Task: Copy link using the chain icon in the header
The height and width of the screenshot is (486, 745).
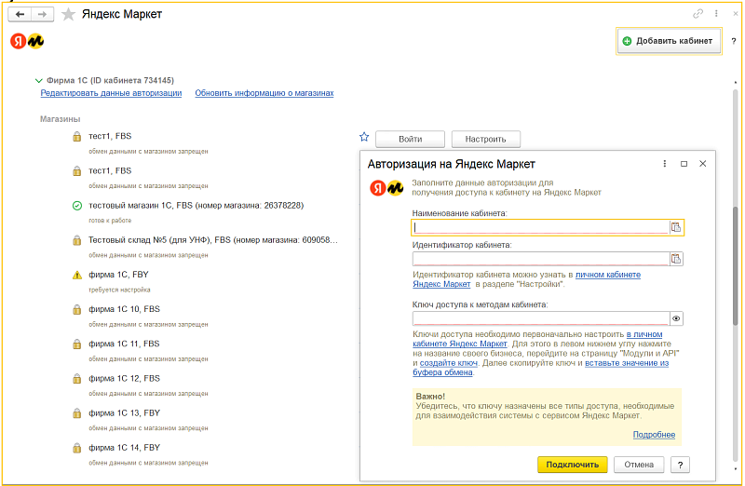Action: (698, 14)
